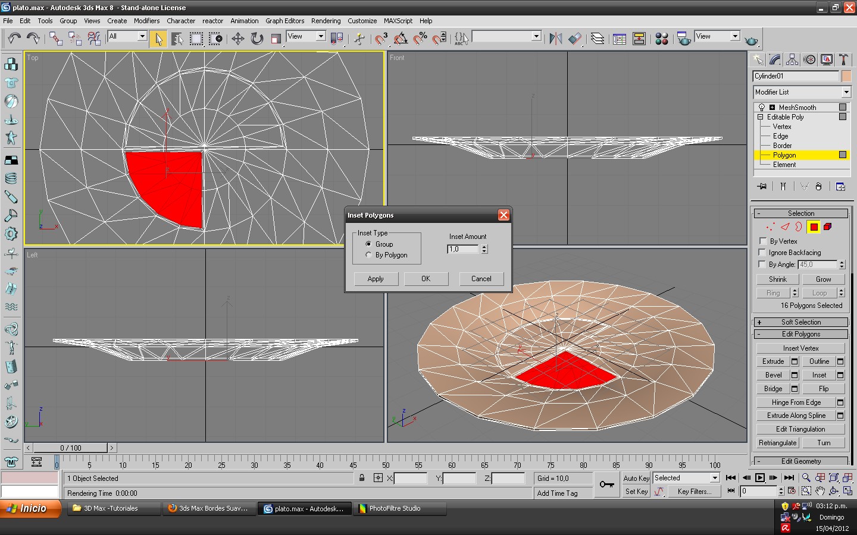Open the Schematic View
This screenshot has width=857, height=535.
(639, 39)
